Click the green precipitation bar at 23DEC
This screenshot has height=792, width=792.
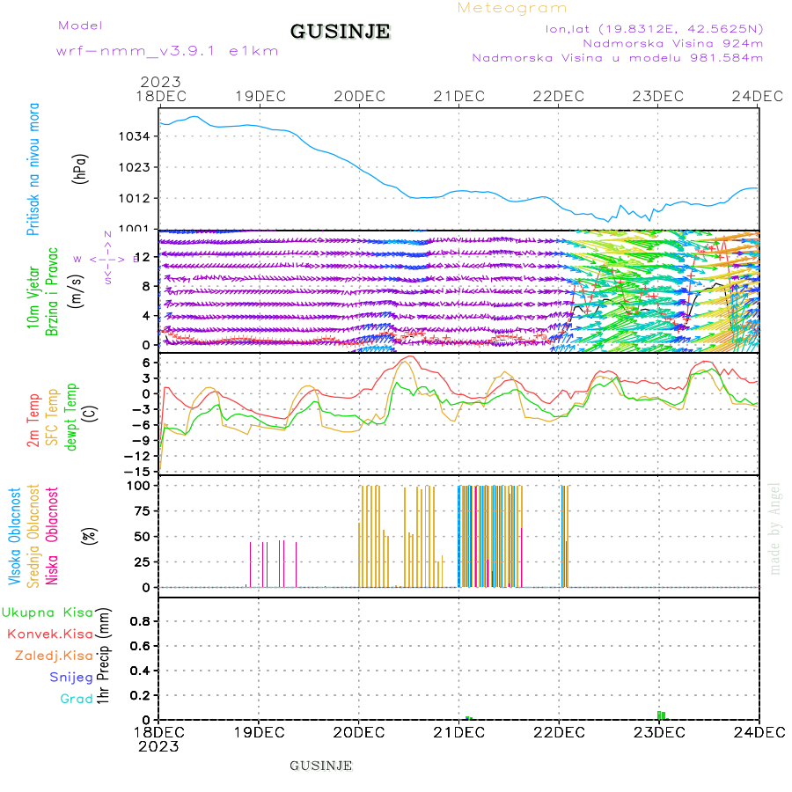661,715
